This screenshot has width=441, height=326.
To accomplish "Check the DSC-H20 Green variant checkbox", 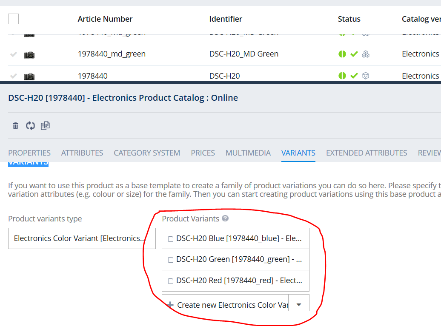I will pos(170,260).
